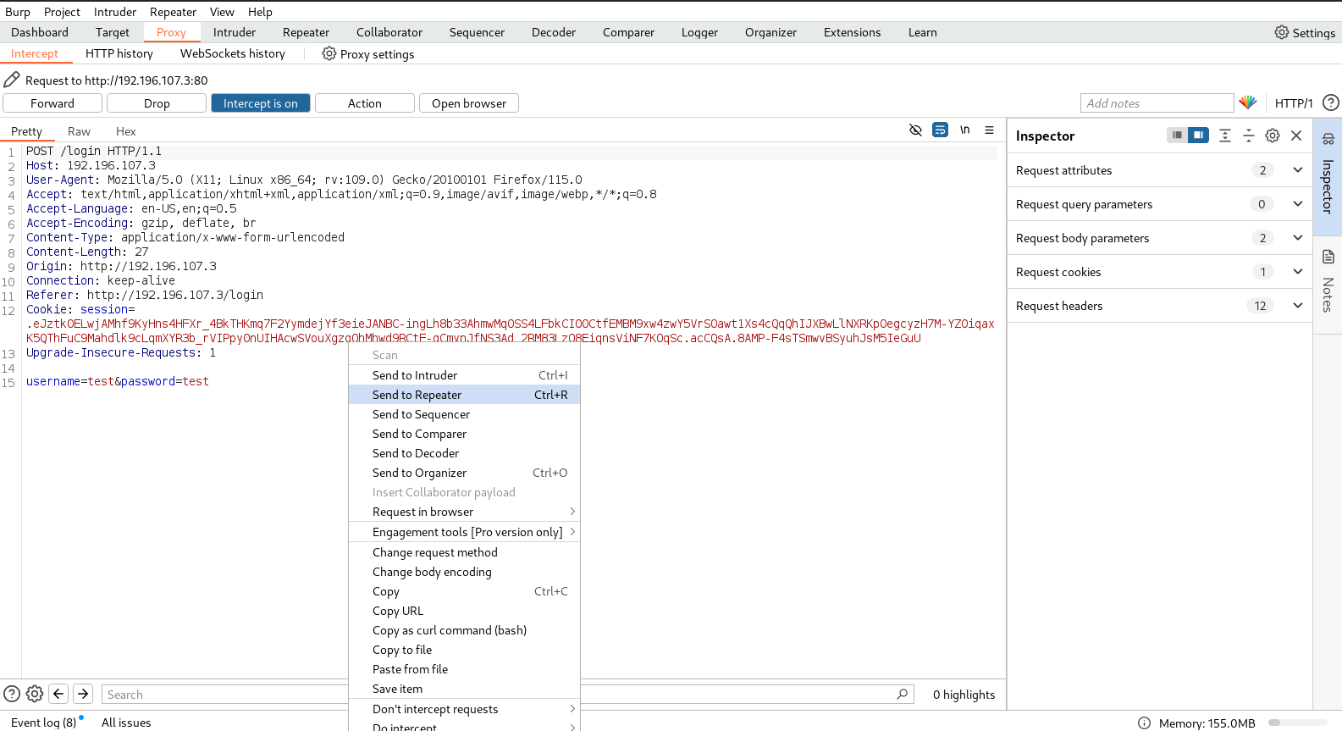Select Send to Comparer
The width and height of the screenshot is (1342, 731).
click(465, 434)
